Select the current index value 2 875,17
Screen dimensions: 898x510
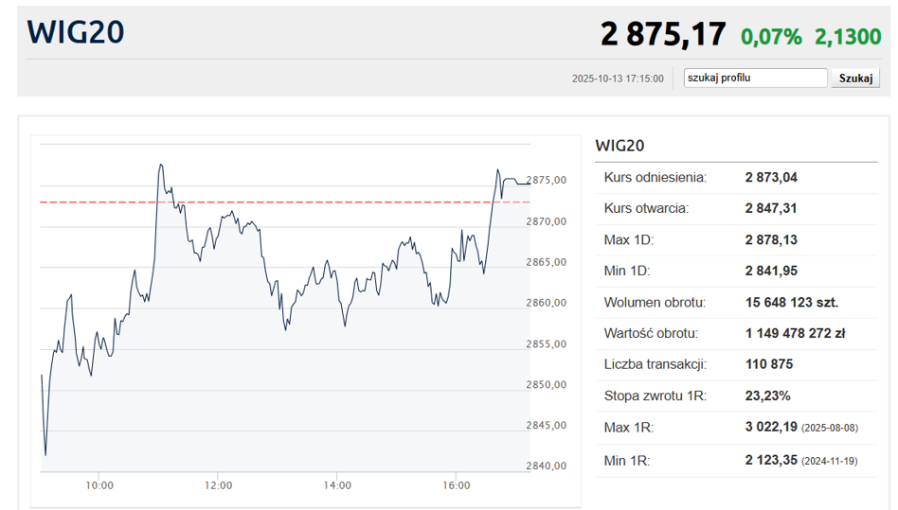662,35
